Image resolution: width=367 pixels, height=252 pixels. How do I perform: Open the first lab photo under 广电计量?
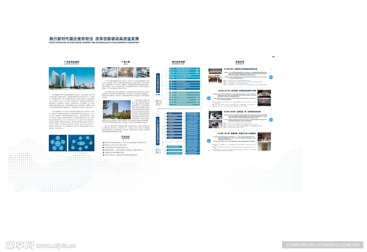coord(109,72)
